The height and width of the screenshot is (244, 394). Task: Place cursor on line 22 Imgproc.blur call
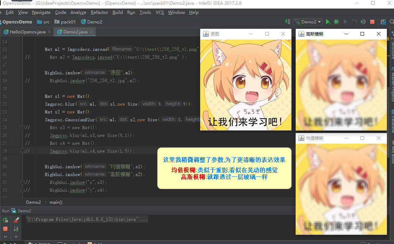(119, 104)
